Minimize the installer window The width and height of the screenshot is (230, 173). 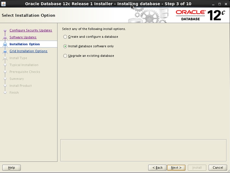[213, 4]
